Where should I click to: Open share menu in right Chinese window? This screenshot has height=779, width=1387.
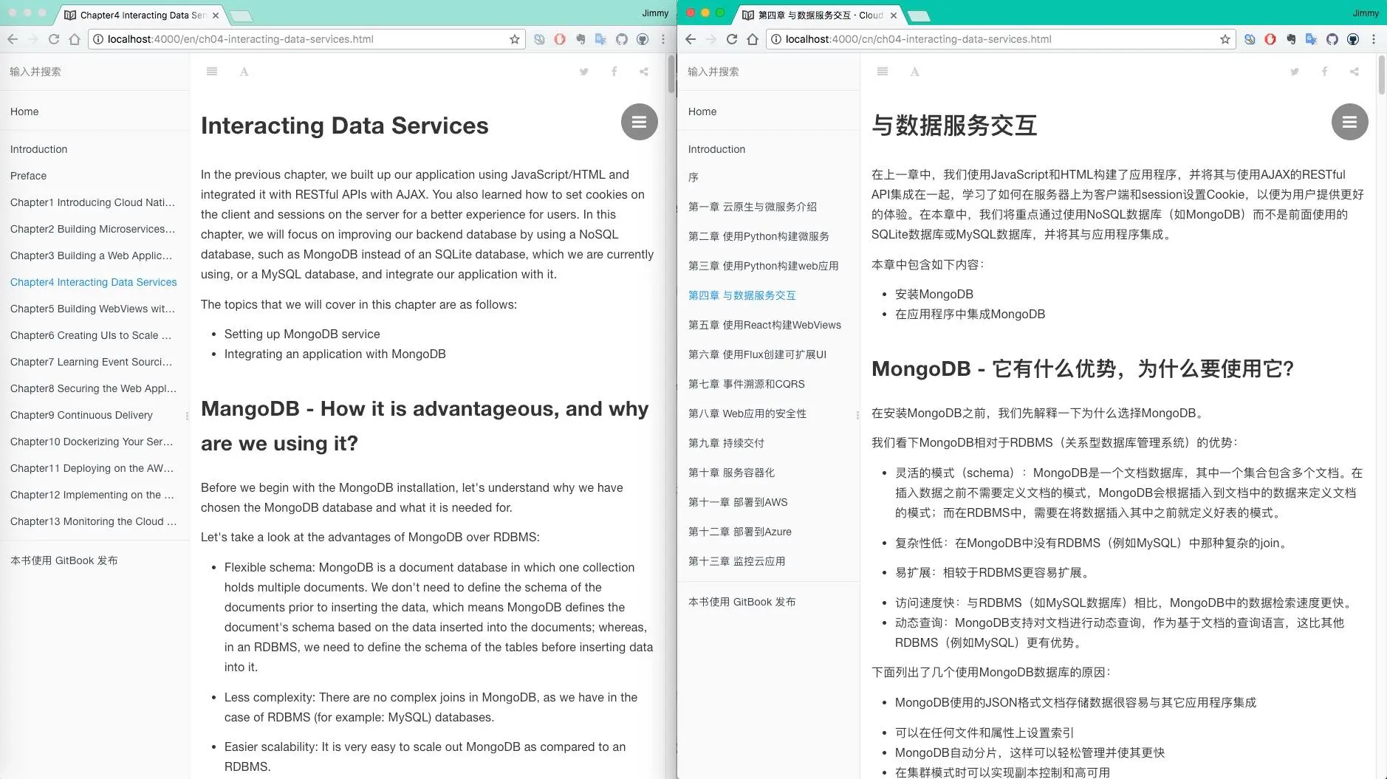1355,72
